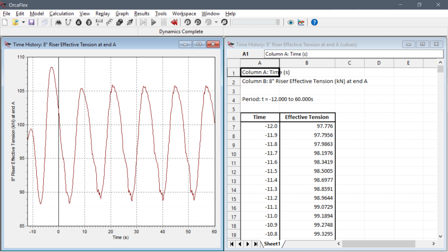Open the replay options dropdown arrow
Viewport: 448px width, 252px height.
tap(216, 22)
